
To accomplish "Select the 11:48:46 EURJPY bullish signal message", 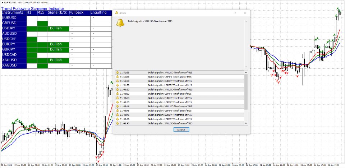I will (170, 115).
